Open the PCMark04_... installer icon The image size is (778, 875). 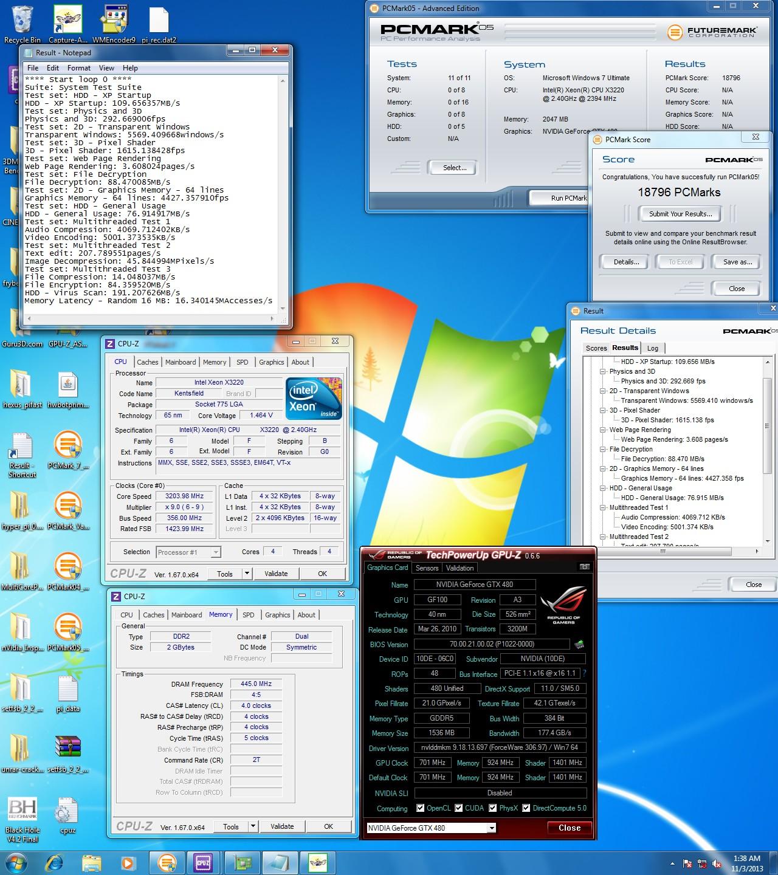tap(67, 571)
